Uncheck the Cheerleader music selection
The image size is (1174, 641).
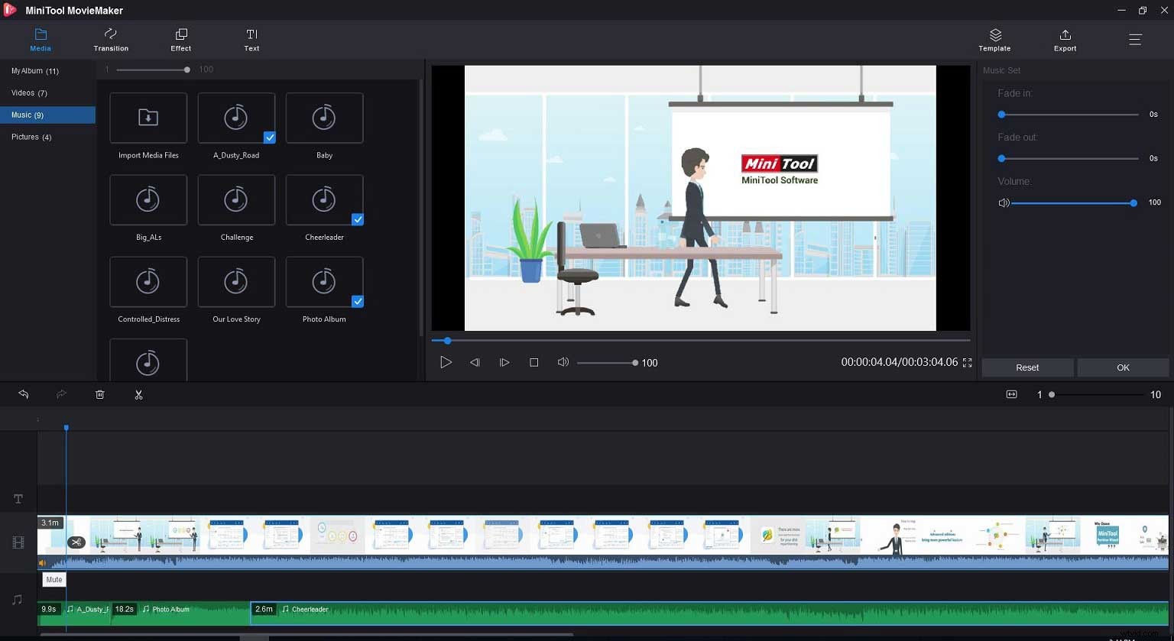pos(358,219)
